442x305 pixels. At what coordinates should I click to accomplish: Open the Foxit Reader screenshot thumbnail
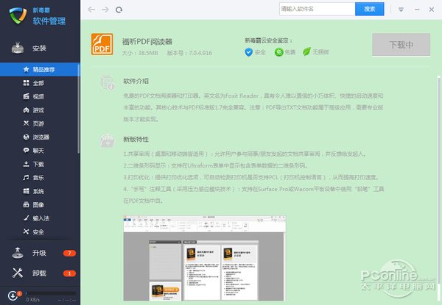coord(197,258)
